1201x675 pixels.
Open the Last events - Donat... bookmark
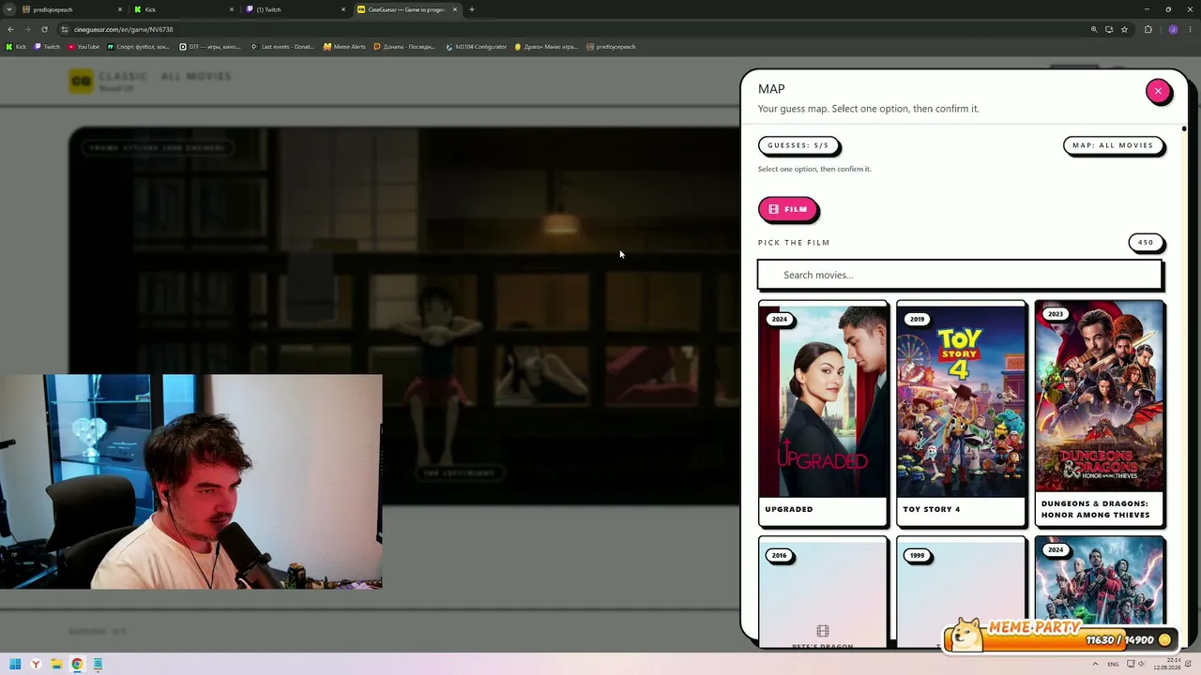(282, 47)
